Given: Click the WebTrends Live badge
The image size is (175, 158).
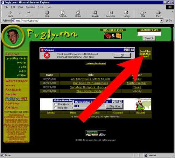Looking at the screenshot, I should 96,133.
